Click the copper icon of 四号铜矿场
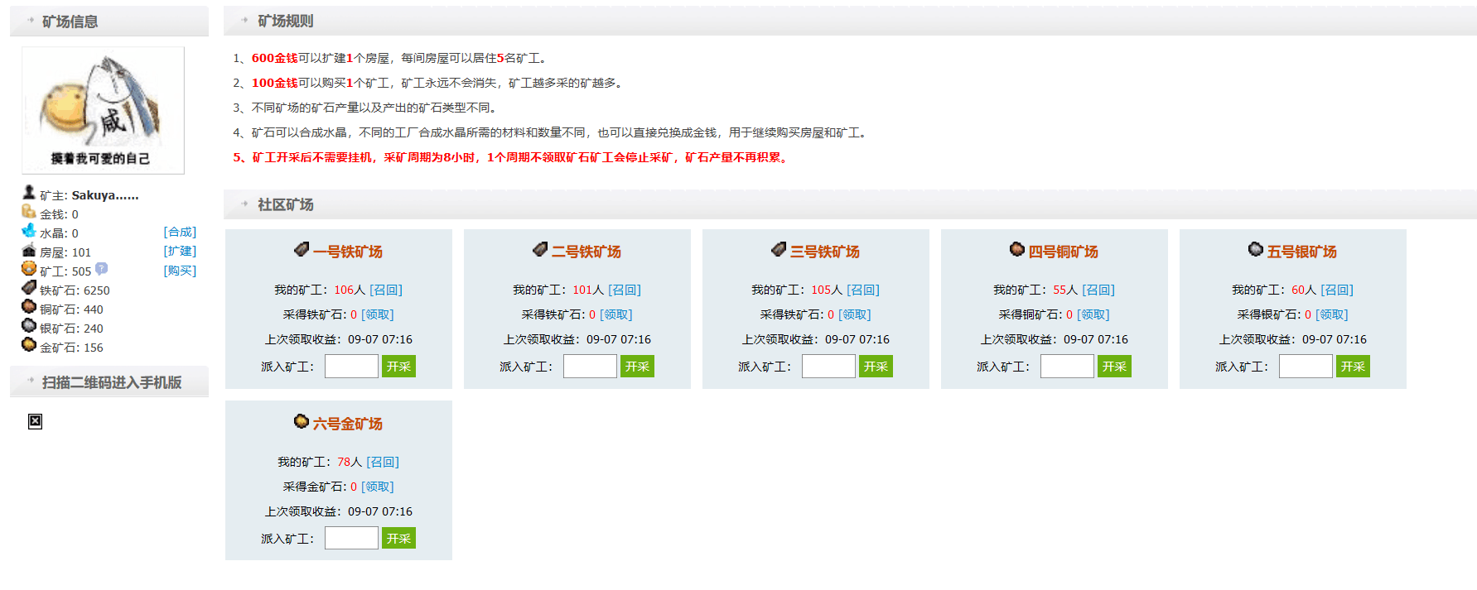The width and height of the screenshot is (1477, 590). [x=1017, y=249]
